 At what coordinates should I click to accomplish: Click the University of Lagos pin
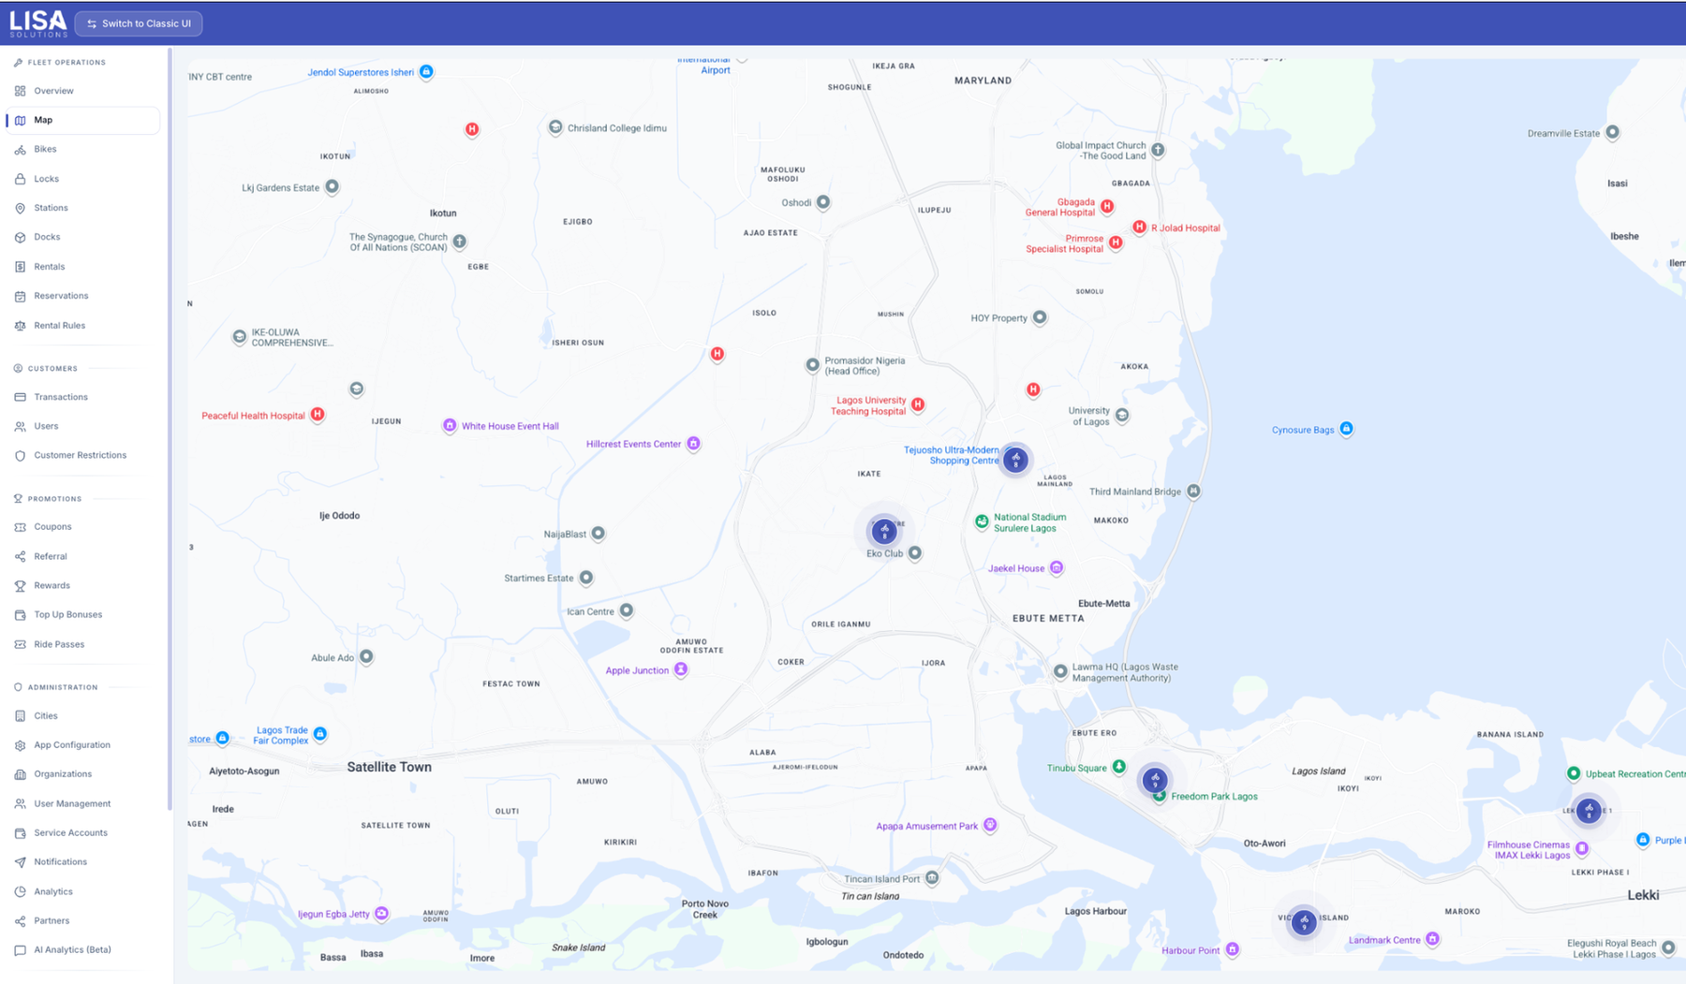point(1122,415)
